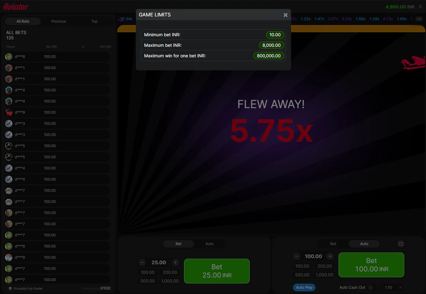The height and width of the screenshot is (294, 426).
Task: Switch to the Top bets tab
Action: (x=94, y=21)
